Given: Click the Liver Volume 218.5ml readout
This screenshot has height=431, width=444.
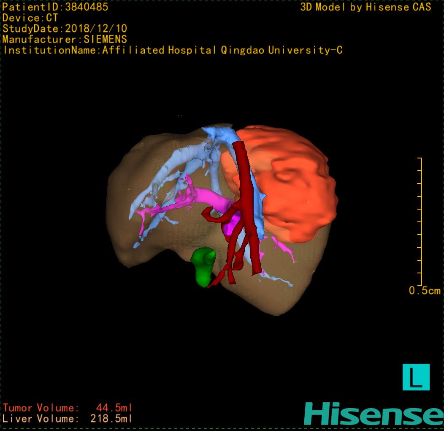Looking at the screenshot, I should [x=68, y=419].
